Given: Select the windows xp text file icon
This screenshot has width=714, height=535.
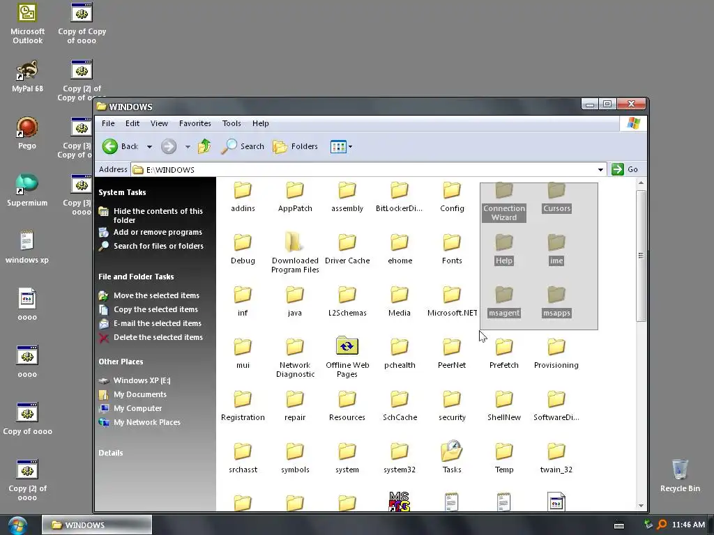Looking at the screenshot, I should (27, 248).
